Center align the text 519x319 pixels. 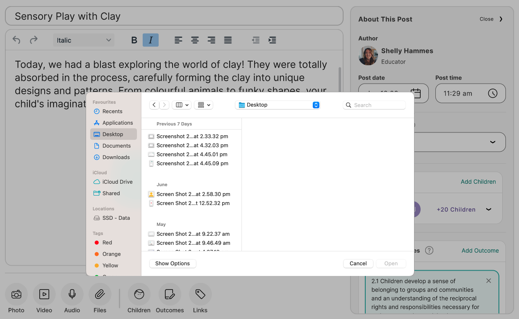click(195, 40)
